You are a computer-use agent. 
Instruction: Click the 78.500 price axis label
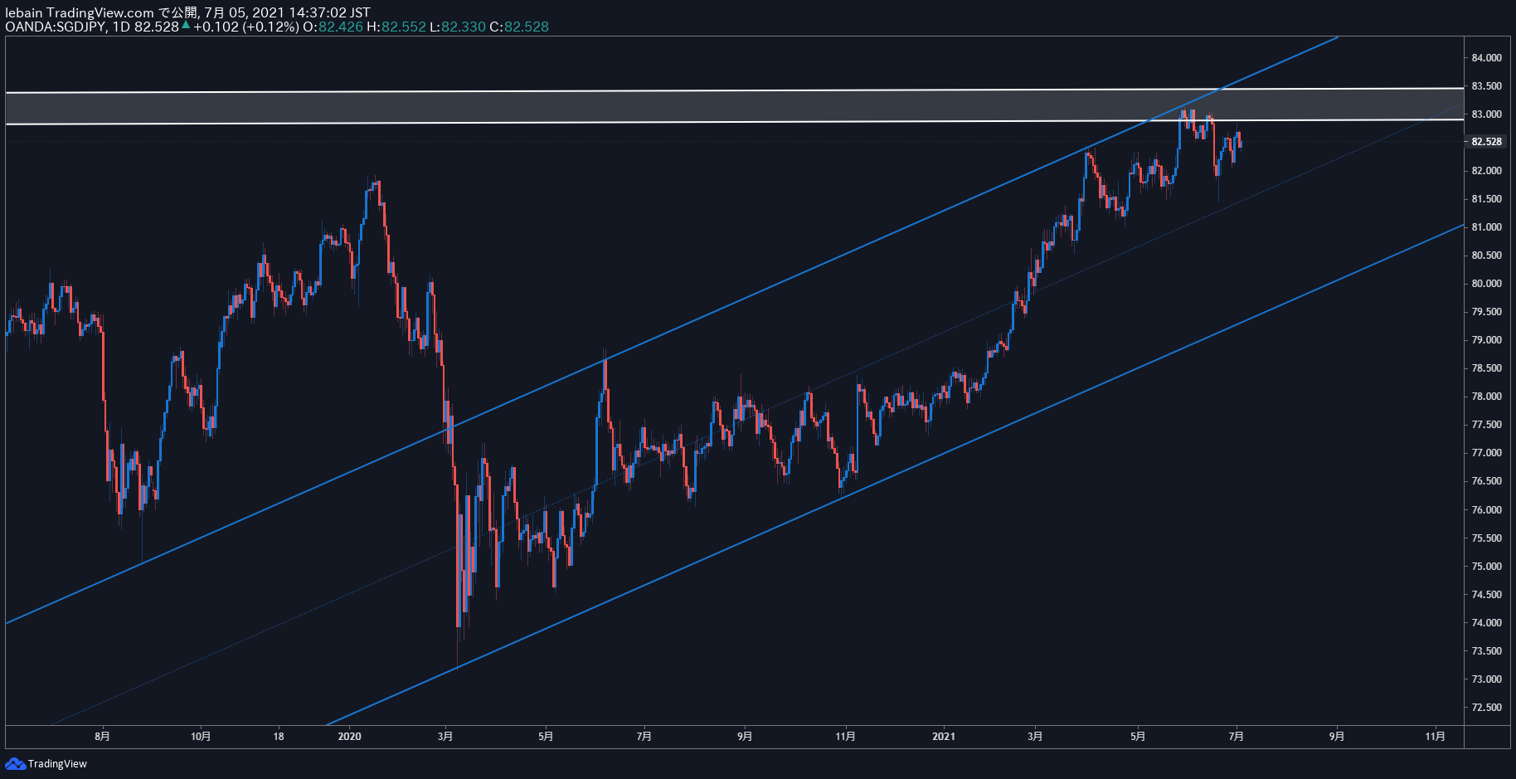point(1487,368)
